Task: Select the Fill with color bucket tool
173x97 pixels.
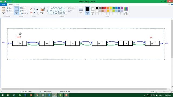Action: pos(34,9)
